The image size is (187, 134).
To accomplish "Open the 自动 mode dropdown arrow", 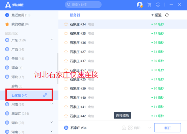I will pyautogui.click(x=150, y=128).
